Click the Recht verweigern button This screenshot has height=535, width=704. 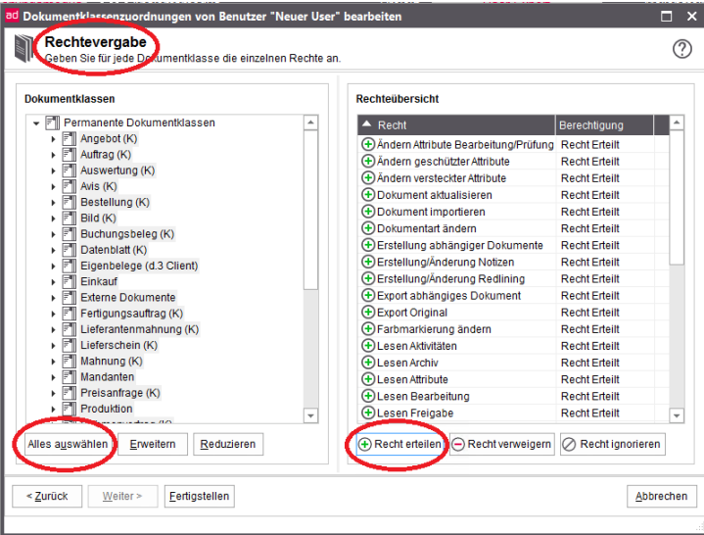pos(501,444)
